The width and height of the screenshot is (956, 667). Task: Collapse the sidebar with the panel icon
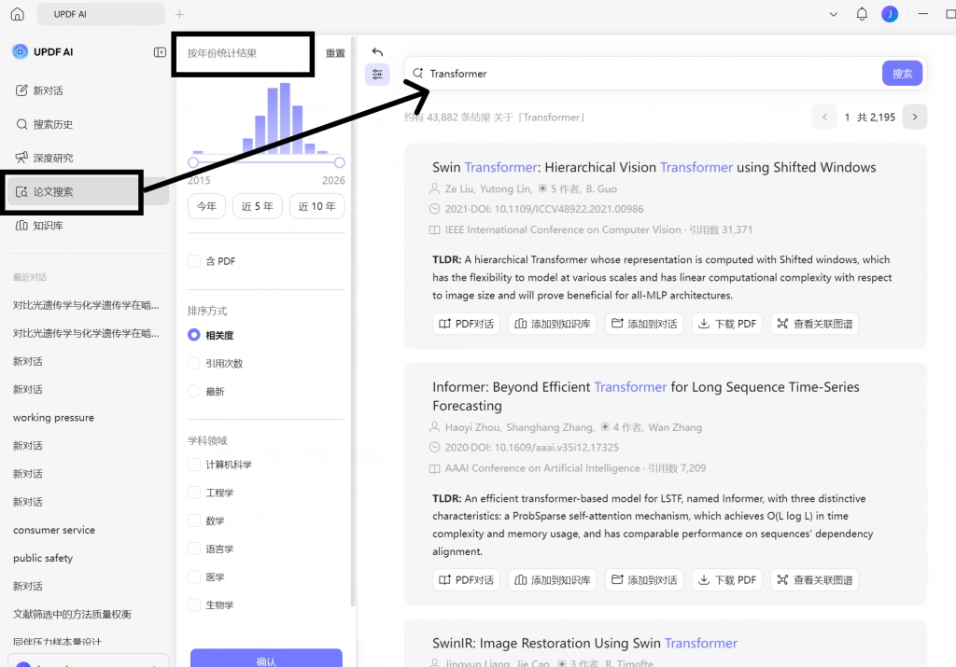tap(160, 52)
